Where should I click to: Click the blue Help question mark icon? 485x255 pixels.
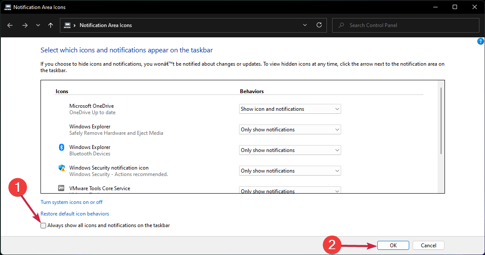click(481, 41)
